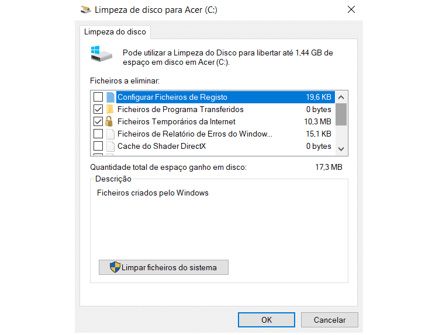This screenshot has height=335, width=446.
Task: Click the list's scroll up arrow
Action: 341,97
